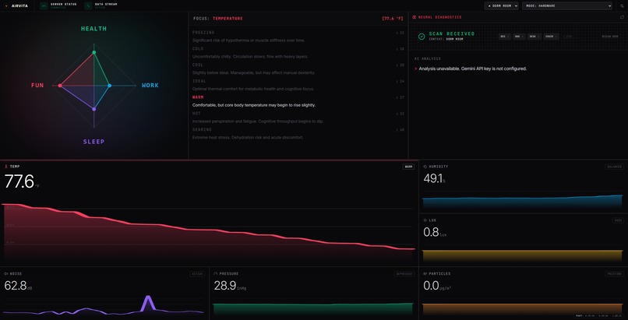Viewport: 628px width, 320px height.
Task: Click the WARM badge on the Temp card
Action: pos(408,167)
